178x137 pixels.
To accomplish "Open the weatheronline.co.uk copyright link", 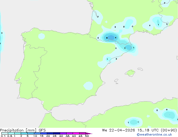I will point(154,134).
